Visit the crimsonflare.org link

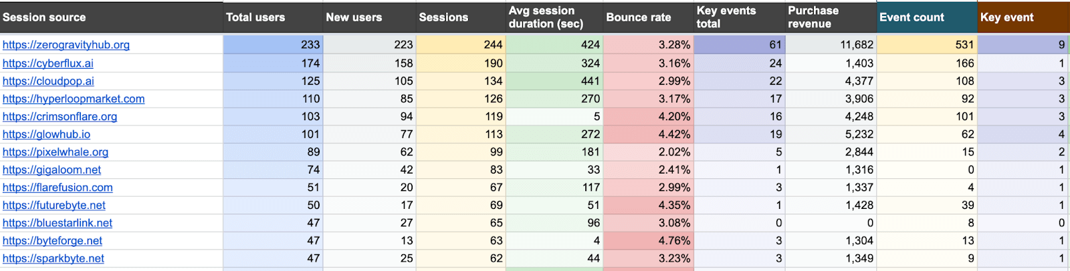[60, 116]
